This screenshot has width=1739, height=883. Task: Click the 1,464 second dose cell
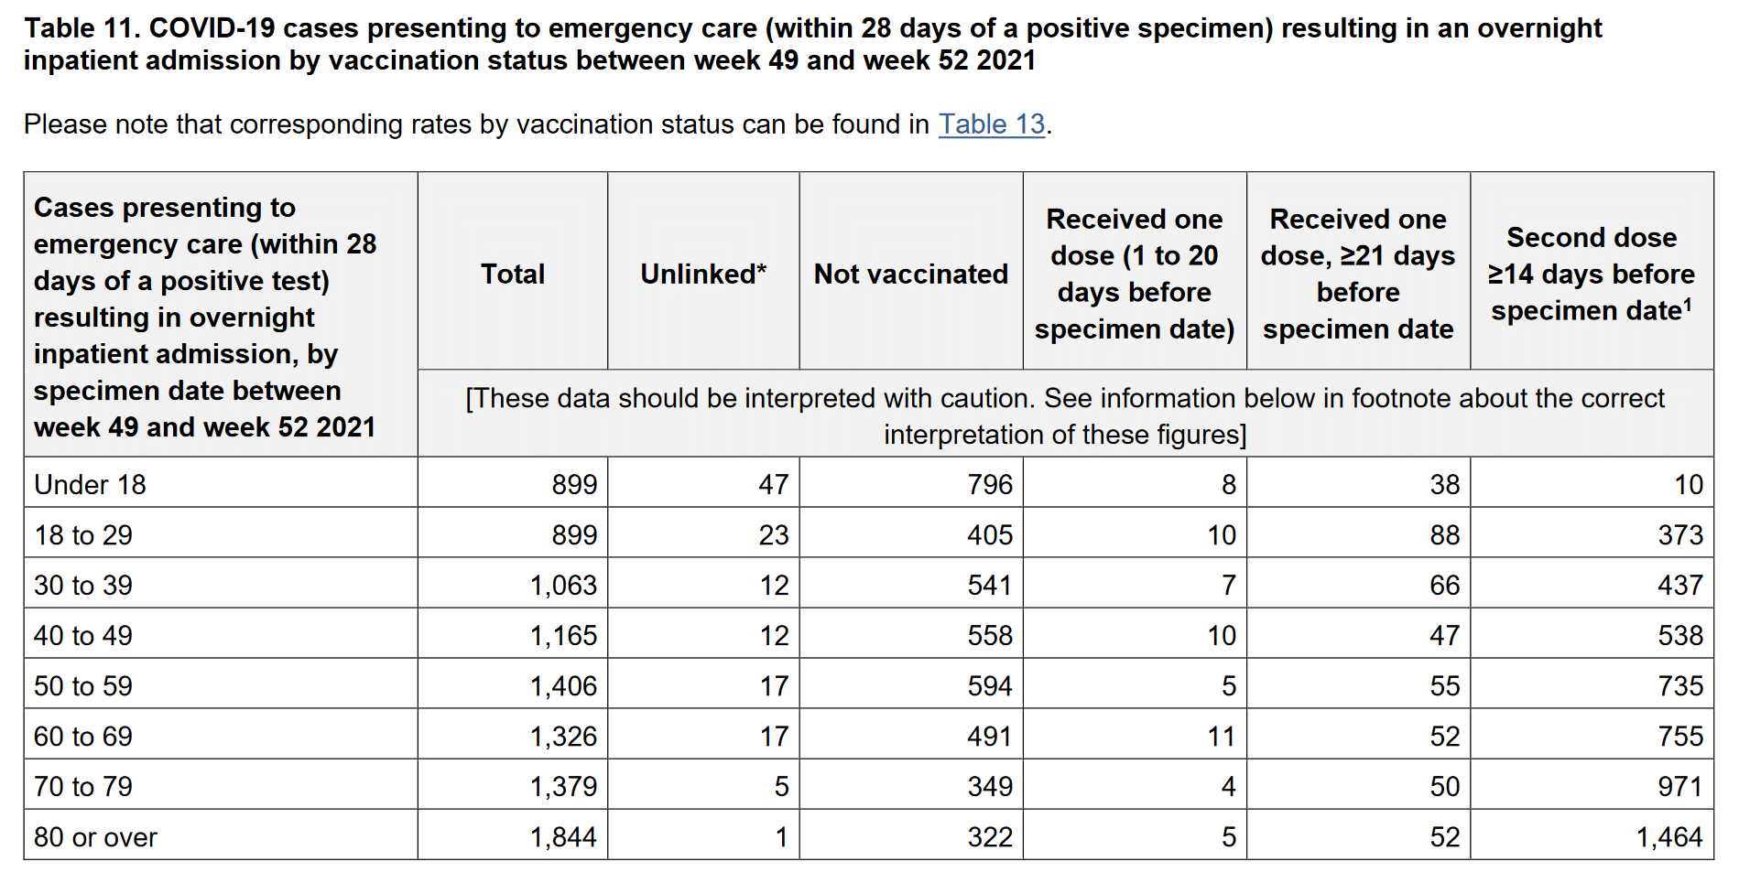pyautogui.click(x=1668, y=836)
